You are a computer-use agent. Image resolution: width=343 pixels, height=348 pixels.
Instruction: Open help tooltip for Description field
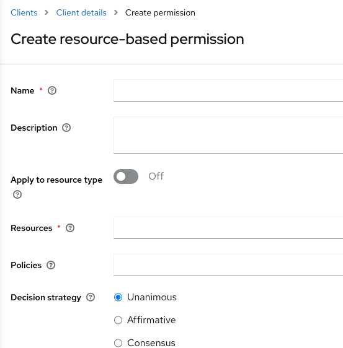point(66,128)
